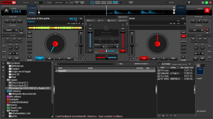Screen dimensions: 213x119
Task: Toggle SLIP mode on Deck A
Action: [30, 33]
